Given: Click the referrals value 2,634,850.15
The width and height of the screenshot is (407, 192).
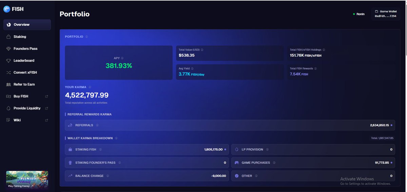Looking at the screenshot, I should tap(380, 125).
